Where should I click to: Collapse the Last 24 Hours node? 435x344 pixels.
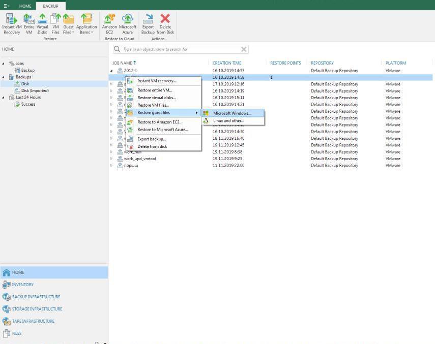4,97
